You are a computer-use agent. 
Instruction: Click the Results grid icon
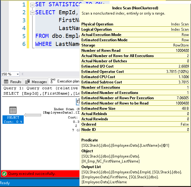click(x=6, y=82)
